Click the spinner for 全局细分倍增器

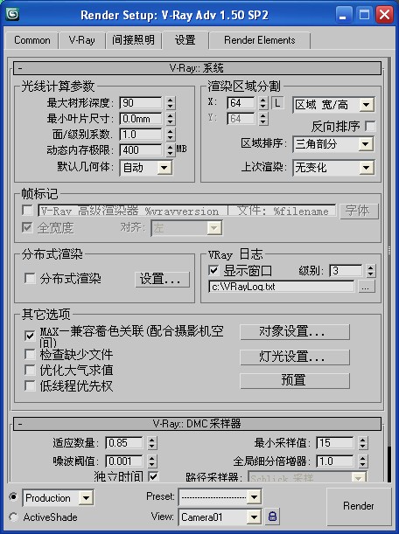[x=362, y=461]
